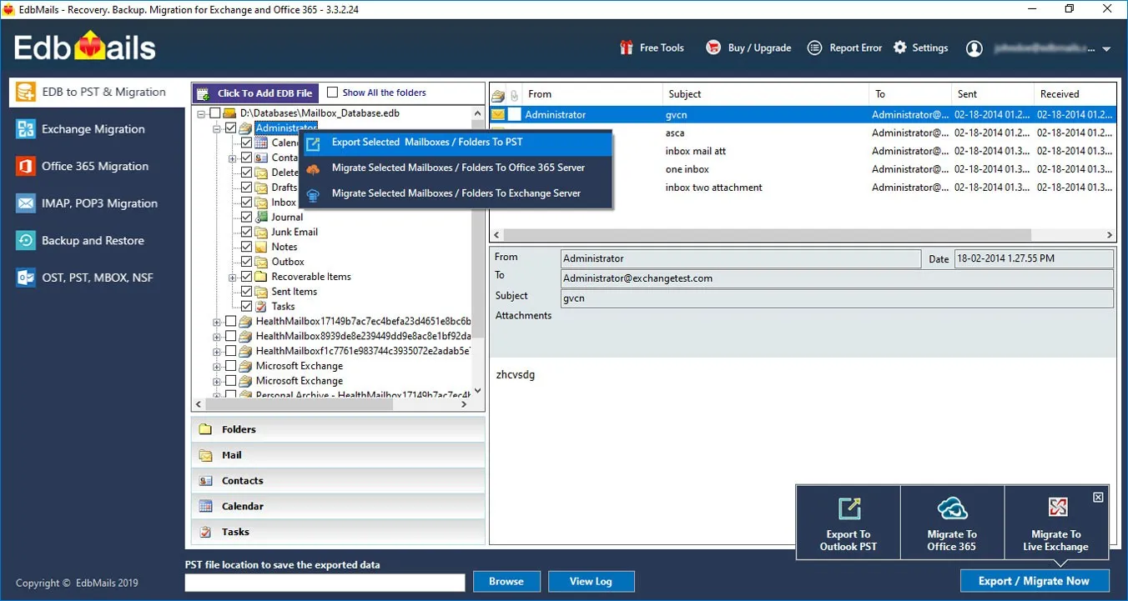Expand the HealthMailbox17149b7ac7ec4 mailbox node

tap(217, 322)
